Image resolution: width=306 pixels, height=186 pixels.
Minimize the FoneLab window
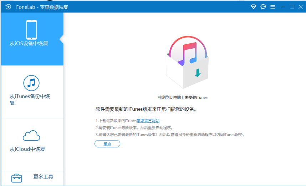[283, 7]
